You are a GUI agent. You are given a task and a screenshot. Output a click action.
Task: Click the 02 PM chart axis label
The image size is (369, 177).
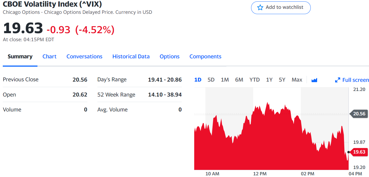tap(307, 174)
